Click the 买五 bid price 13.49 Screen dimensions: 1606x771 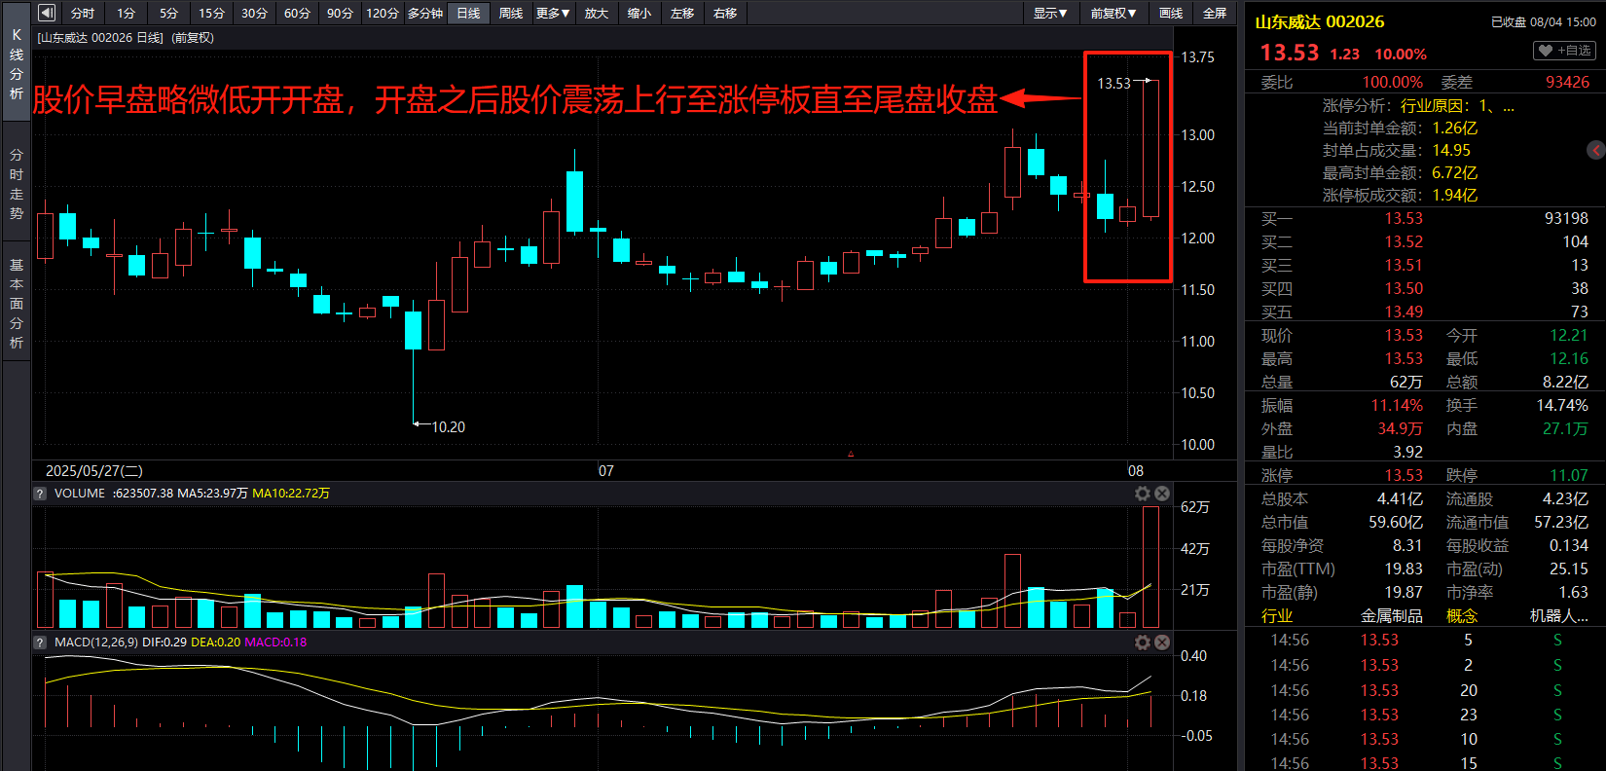tap(1404, 312)
